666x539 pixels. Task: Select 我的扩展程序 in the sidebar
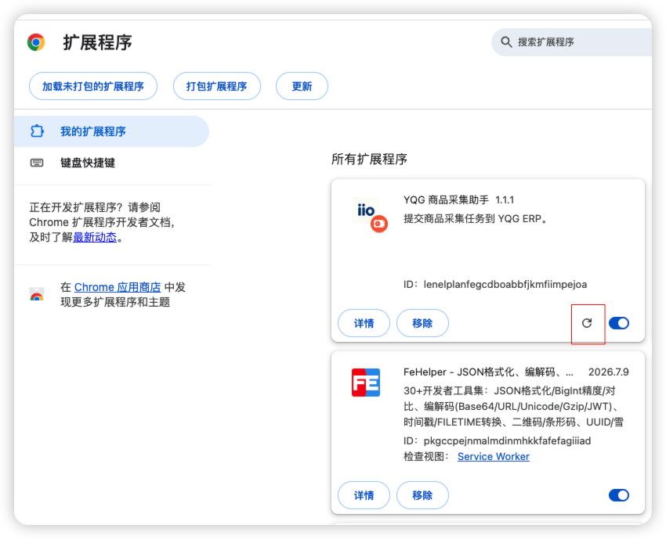point(111,131)
